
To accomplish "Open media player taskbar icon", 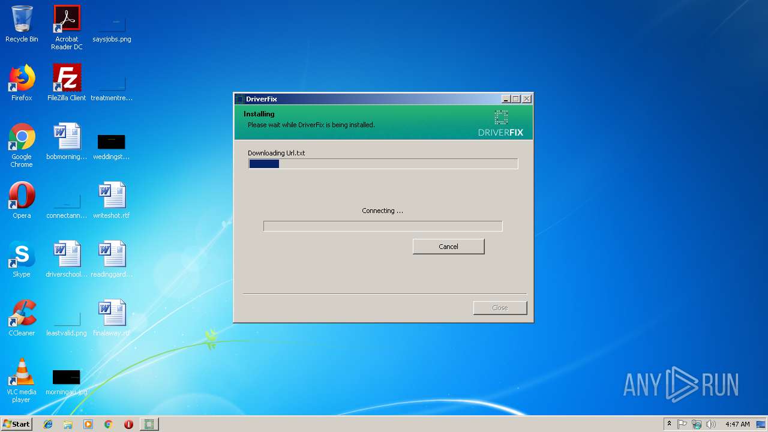I will pos(88,424).
